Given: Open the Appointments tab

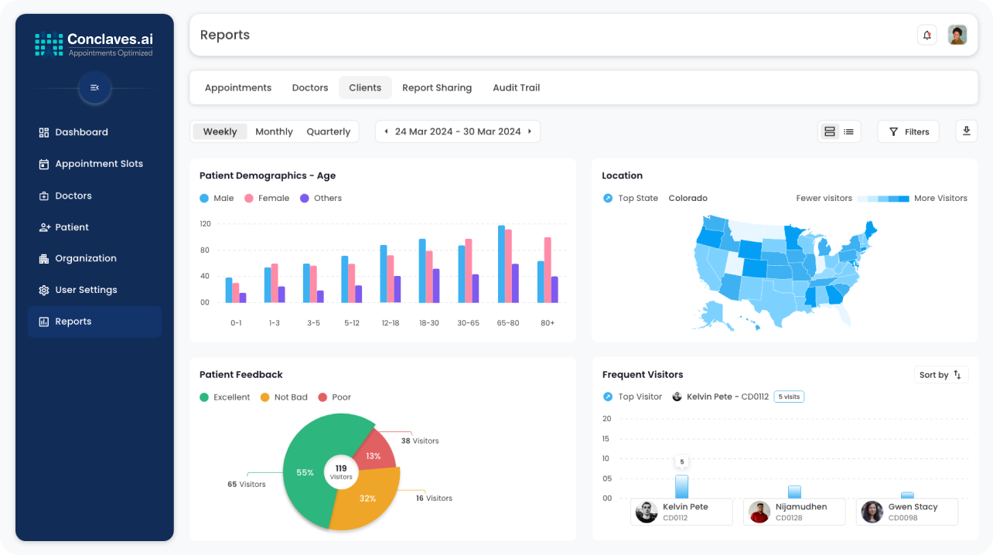Looking at the screenshot, I should tap(237, 88).
